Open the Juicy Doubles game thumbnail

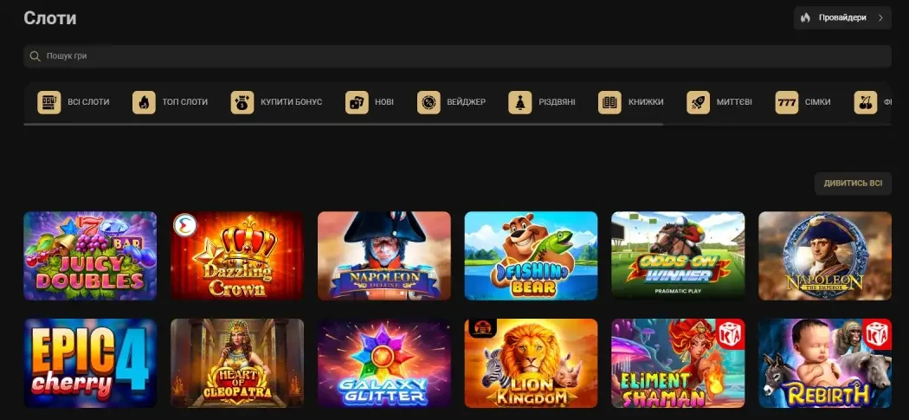pyautogui.click(x=90, y=255)
